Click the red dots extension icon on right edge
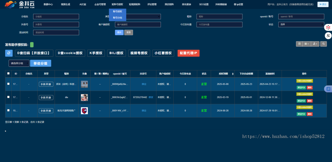332x162 pixels. coord(328,27)
